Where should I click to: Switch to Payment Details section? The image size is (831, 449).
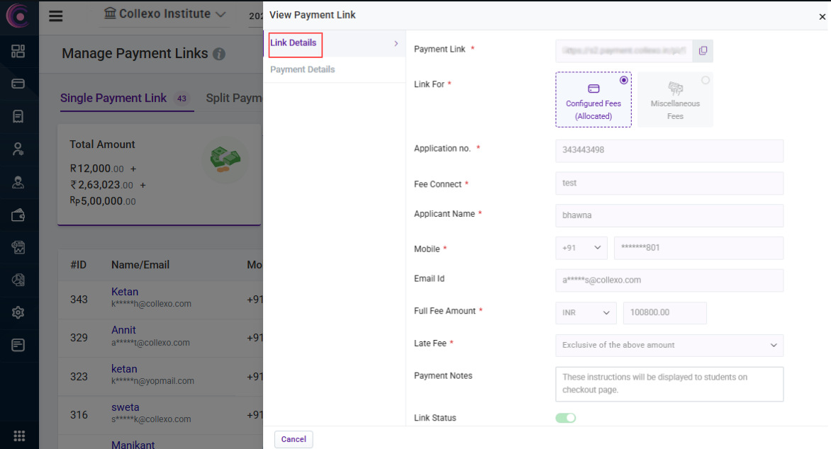tap(303, 69)
